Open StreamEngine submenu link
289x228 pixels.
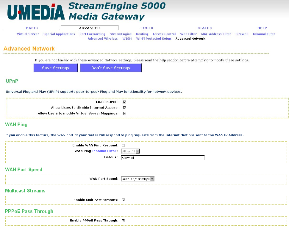tap(121, 34)
